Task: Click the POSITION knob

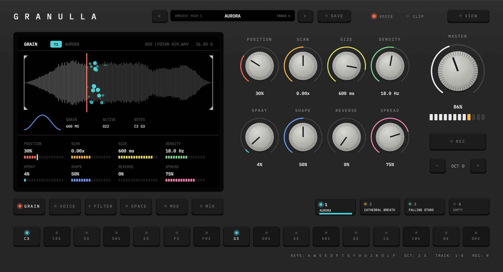Action: click(x=260, y=66)
